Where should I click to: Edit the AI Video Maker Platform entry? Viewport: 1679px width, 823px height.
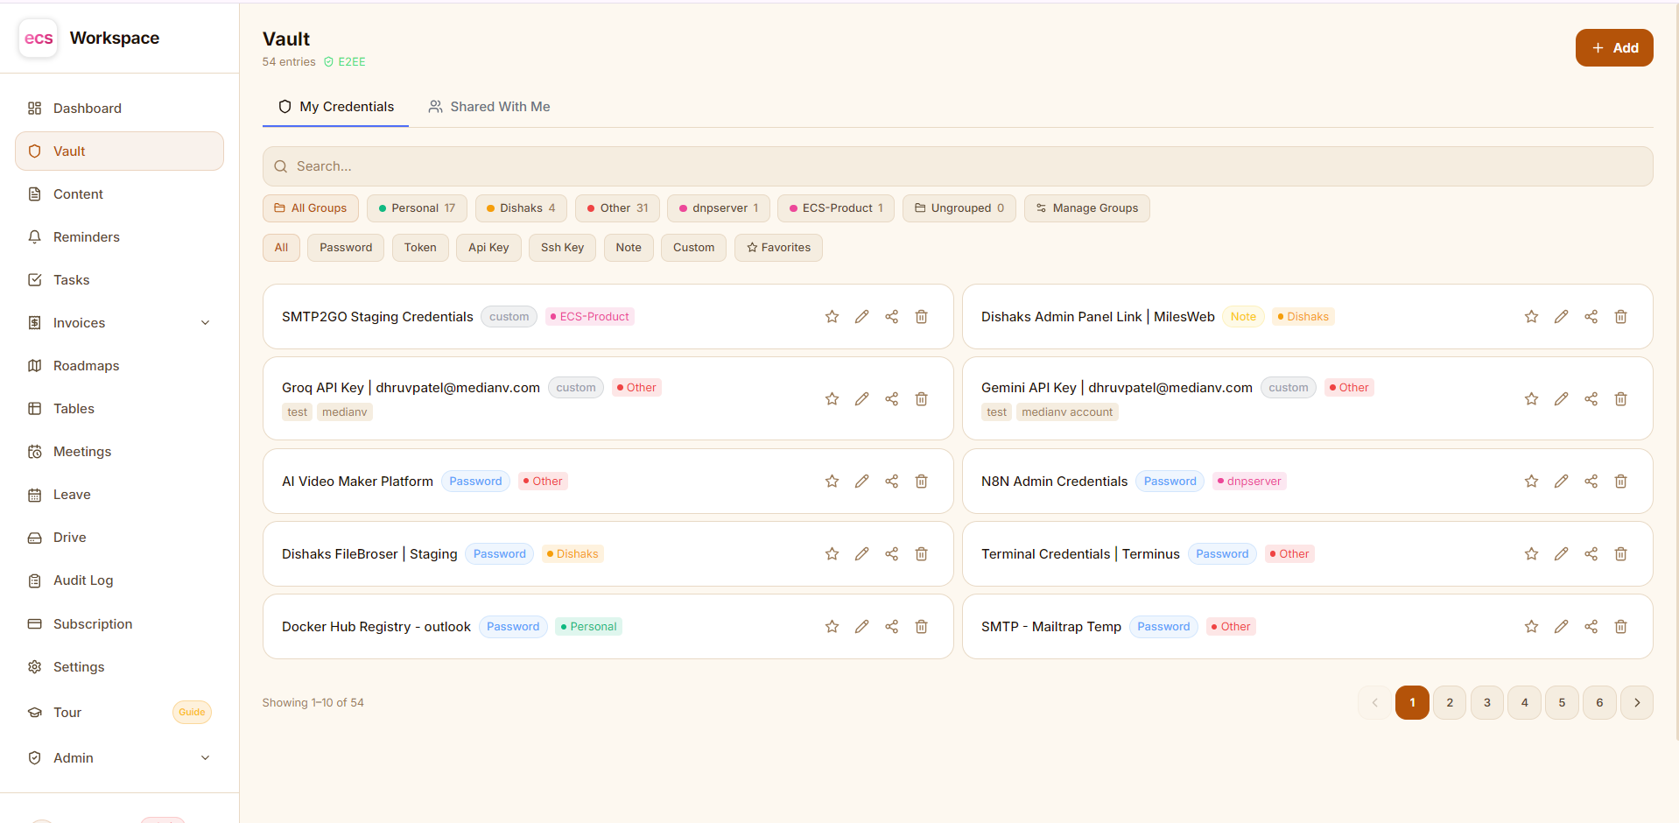pos(861,482)
